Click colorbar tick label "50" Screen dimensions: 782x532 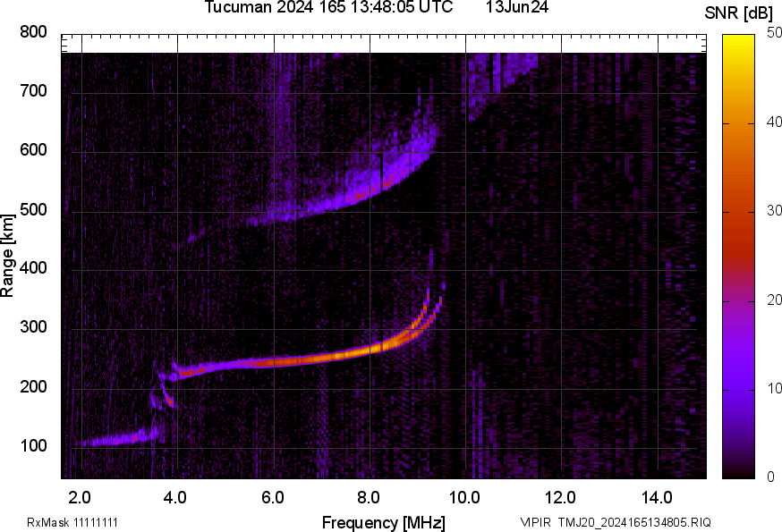coord(774,33)
